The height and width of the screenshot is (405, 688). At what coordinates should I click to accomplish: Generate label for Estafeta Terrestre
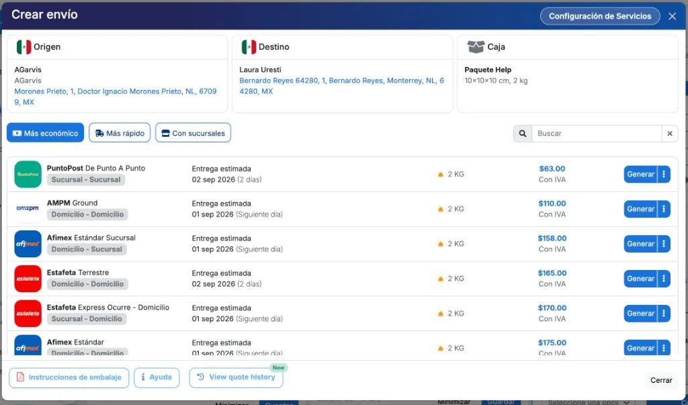640,279
